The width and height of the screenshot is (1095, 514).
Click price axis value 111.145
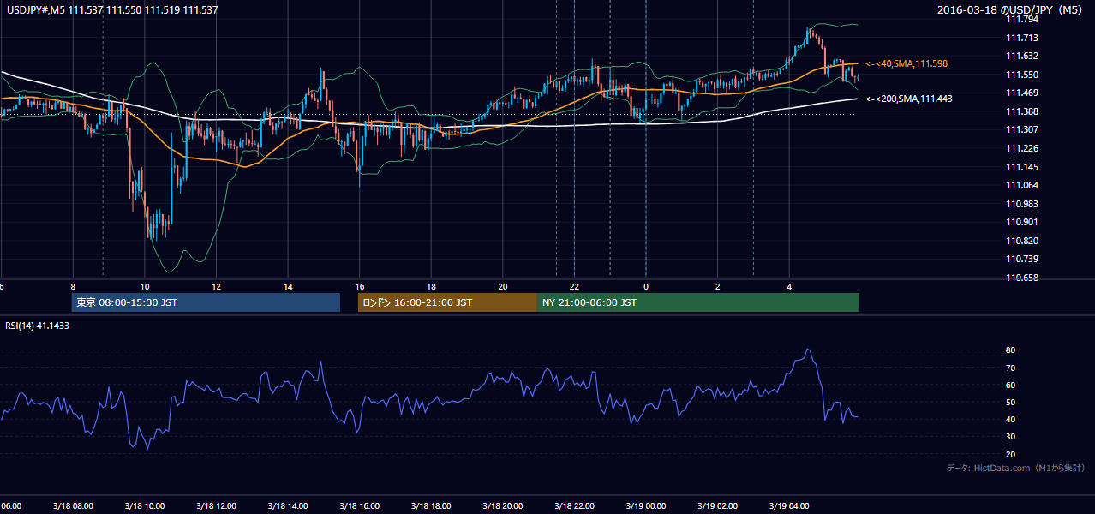[1021, 167]
